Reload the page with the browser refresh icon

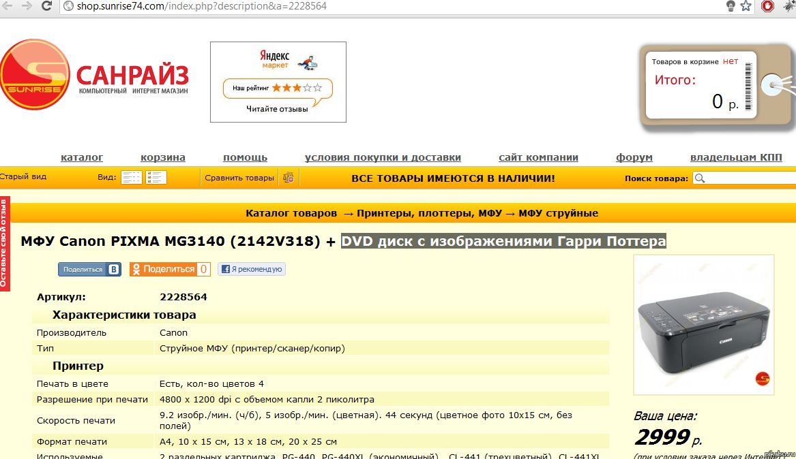[46, 6]
